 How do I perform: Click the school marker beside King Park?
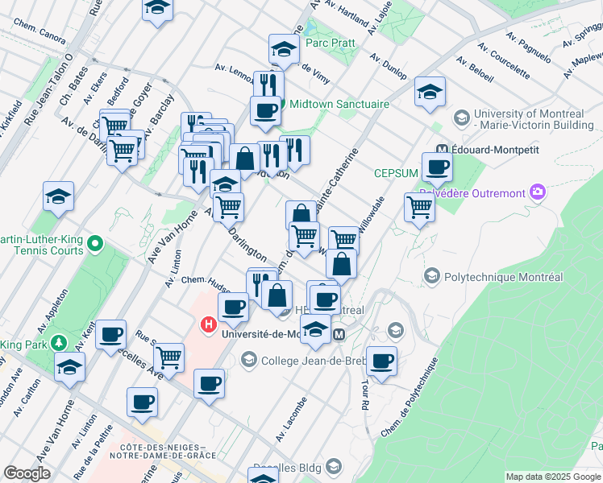coord(69,368)
